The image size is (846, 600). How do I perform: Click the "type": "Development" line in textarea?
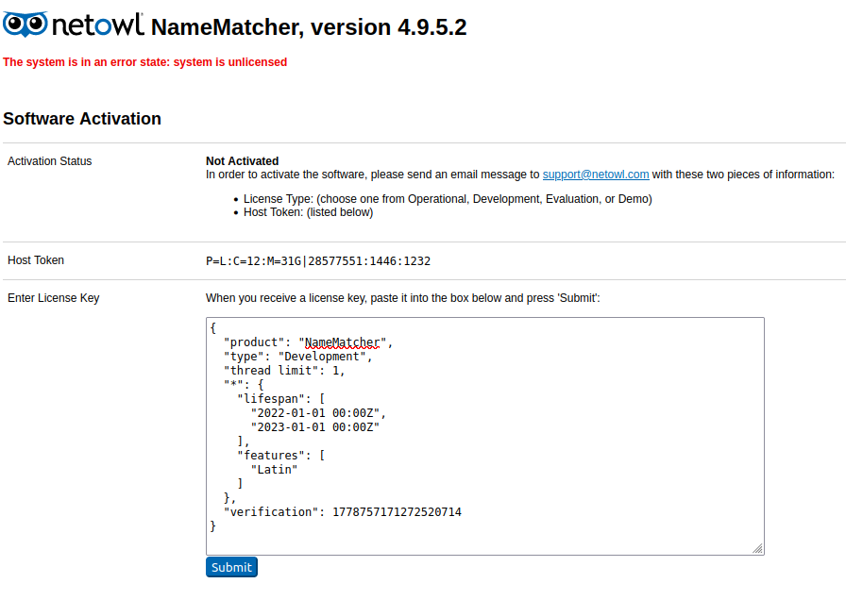tap(297, 357)
